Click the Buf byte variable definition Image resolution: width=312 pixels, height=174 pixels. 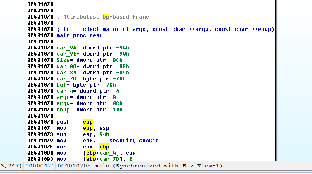[61, 85]
